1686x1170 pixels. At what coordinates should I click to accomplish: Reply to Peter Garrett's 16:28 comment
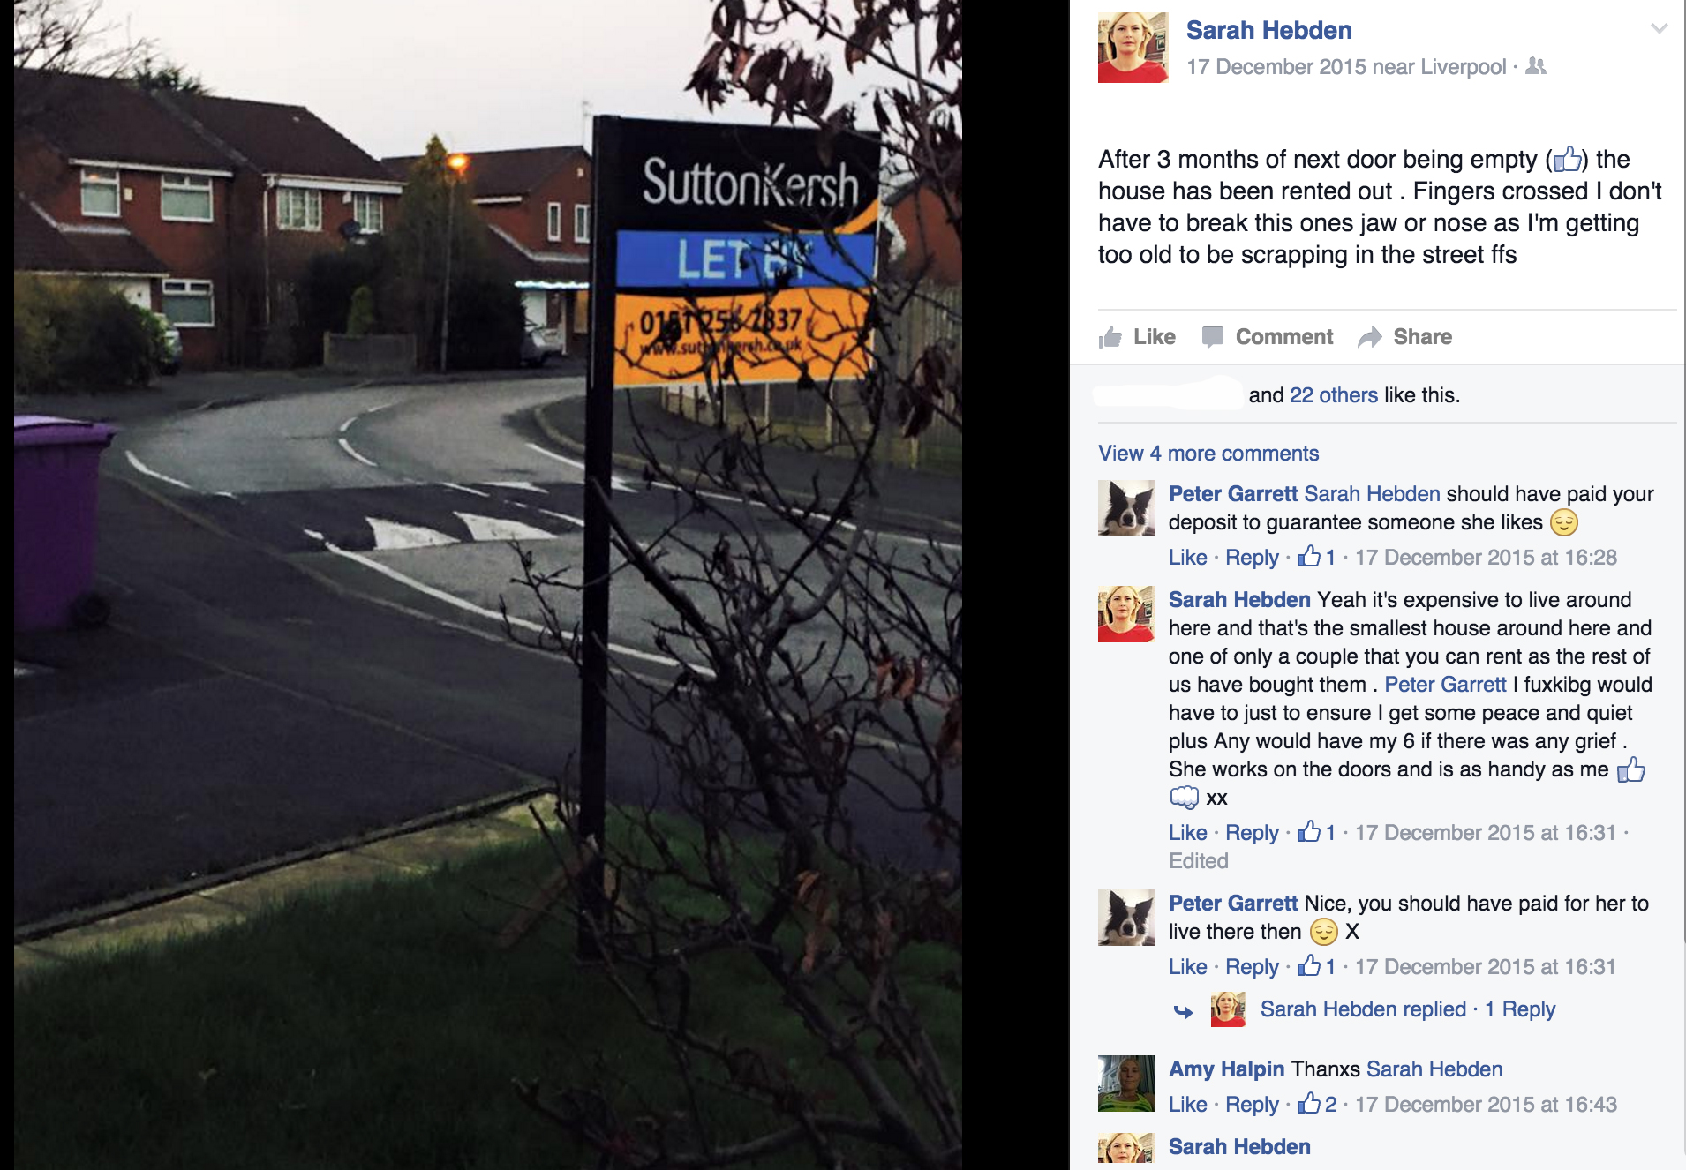(1252, 558)
